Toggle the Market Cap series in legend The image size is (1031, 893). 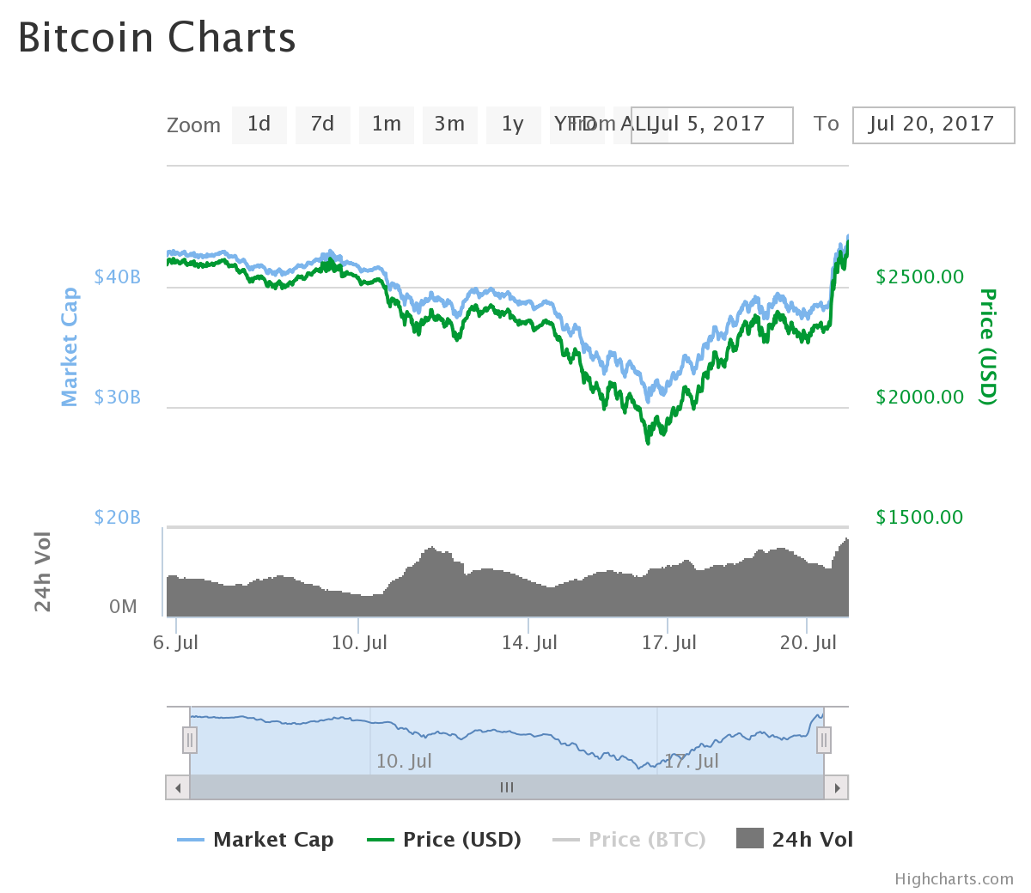[255, 839]
